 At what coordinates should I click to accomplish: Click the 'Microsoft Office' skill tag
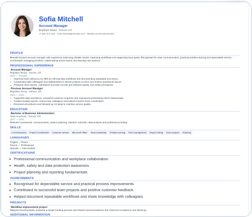80,133
